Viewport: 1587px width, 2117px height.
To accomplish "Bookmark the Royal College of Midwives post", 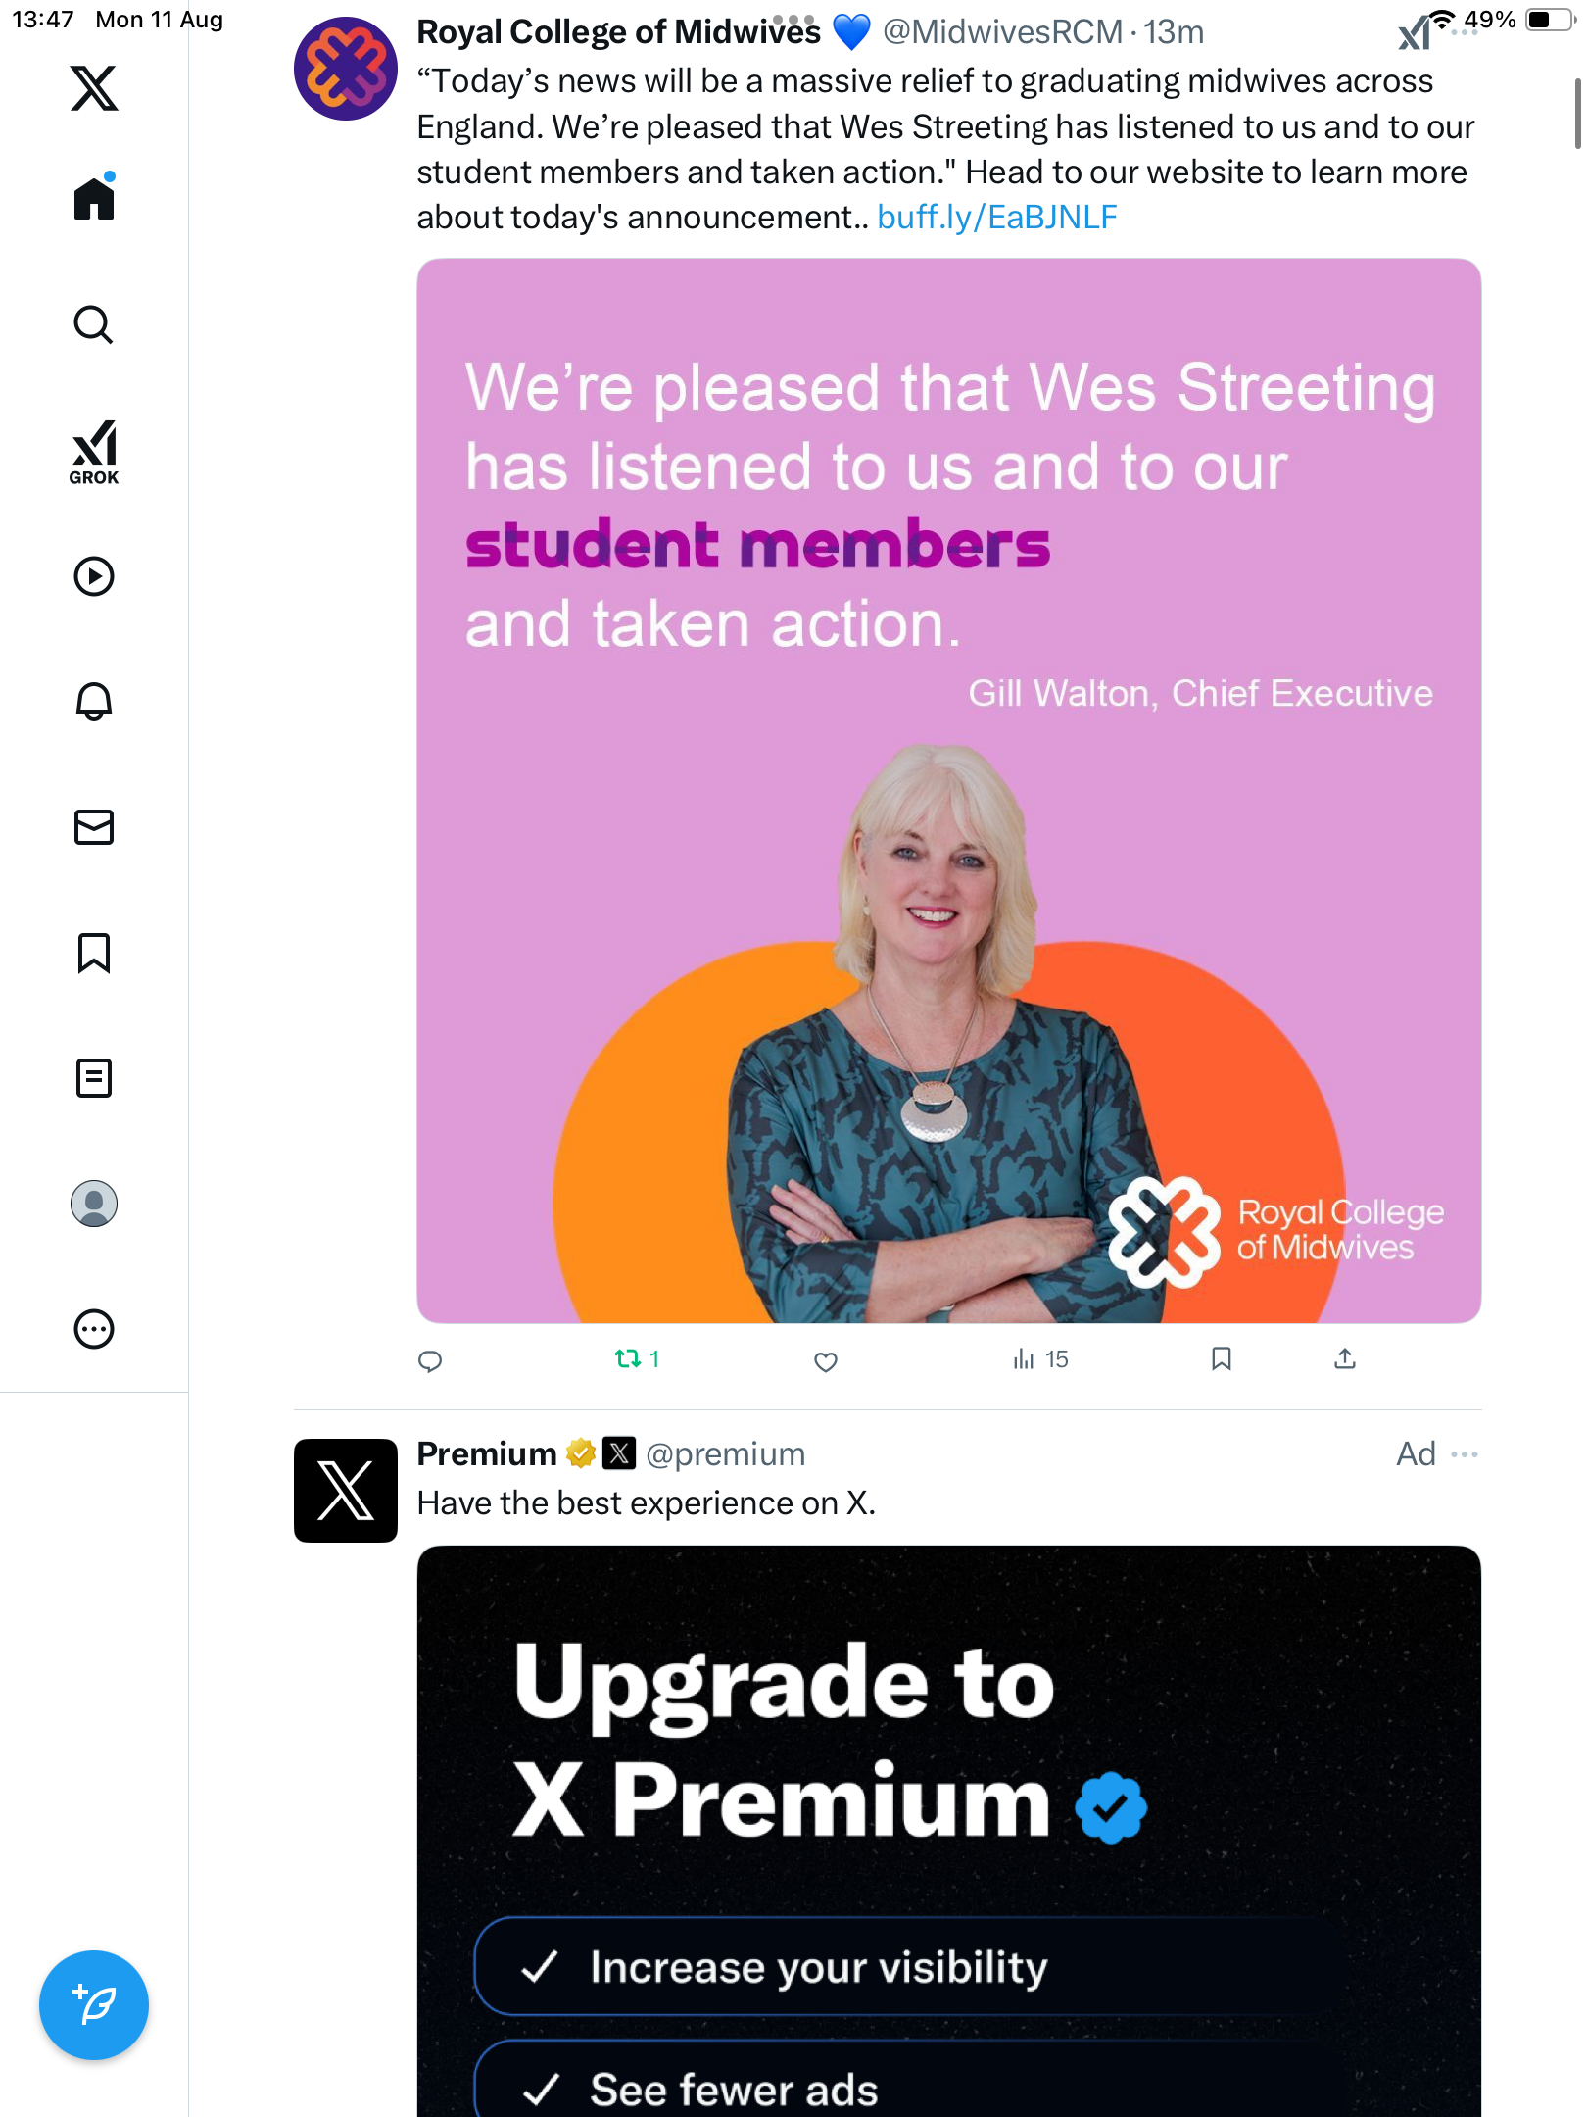I will tap(1221, 1358).
